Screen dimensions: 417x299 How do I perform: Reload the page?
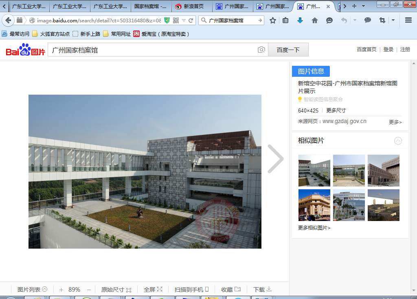click(191, 20)
